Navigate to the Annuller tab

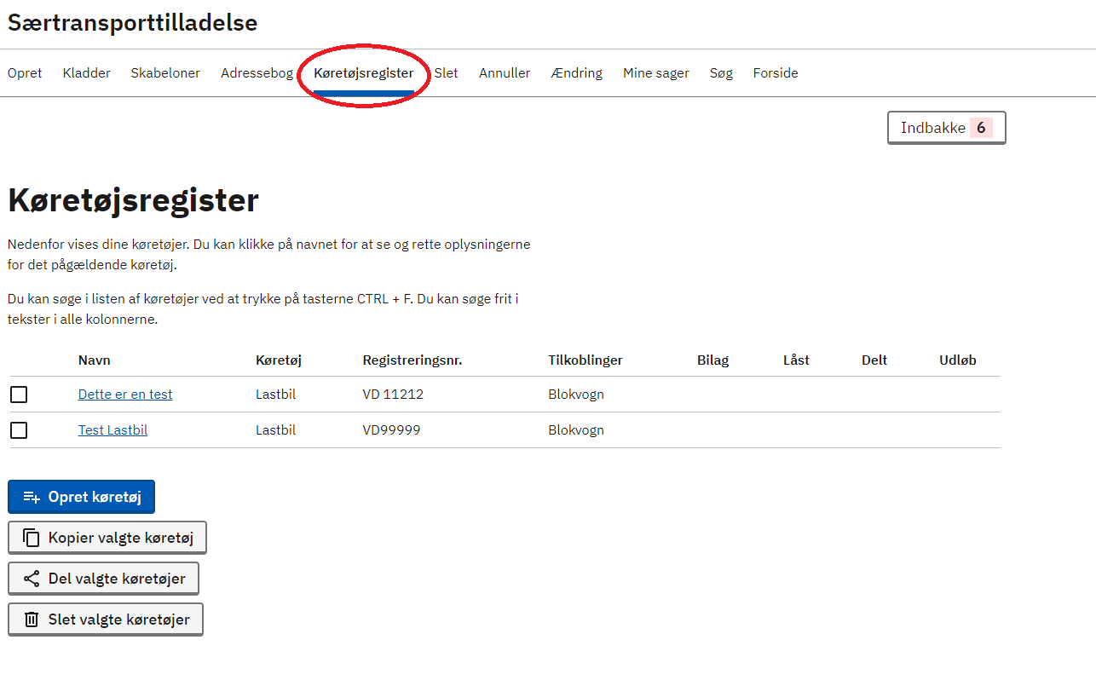(x=505, y=73)
